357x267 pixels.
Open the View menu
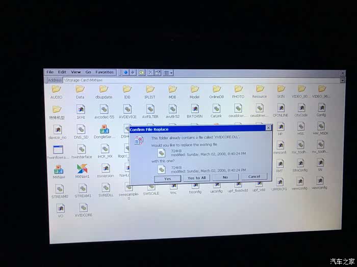click(x=76, y=72)
